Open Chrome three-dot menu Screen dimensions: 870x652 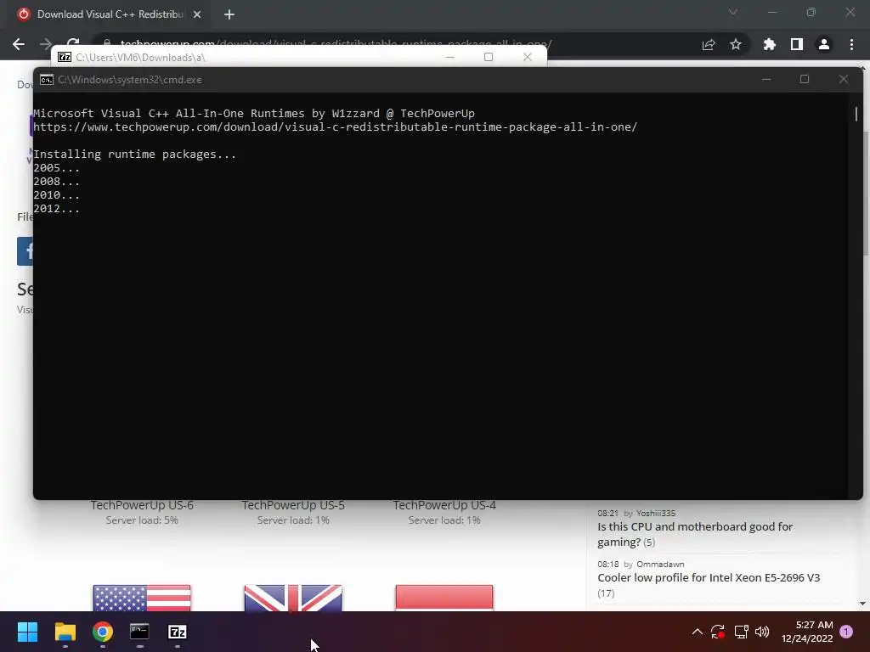[x=851, y=44]
